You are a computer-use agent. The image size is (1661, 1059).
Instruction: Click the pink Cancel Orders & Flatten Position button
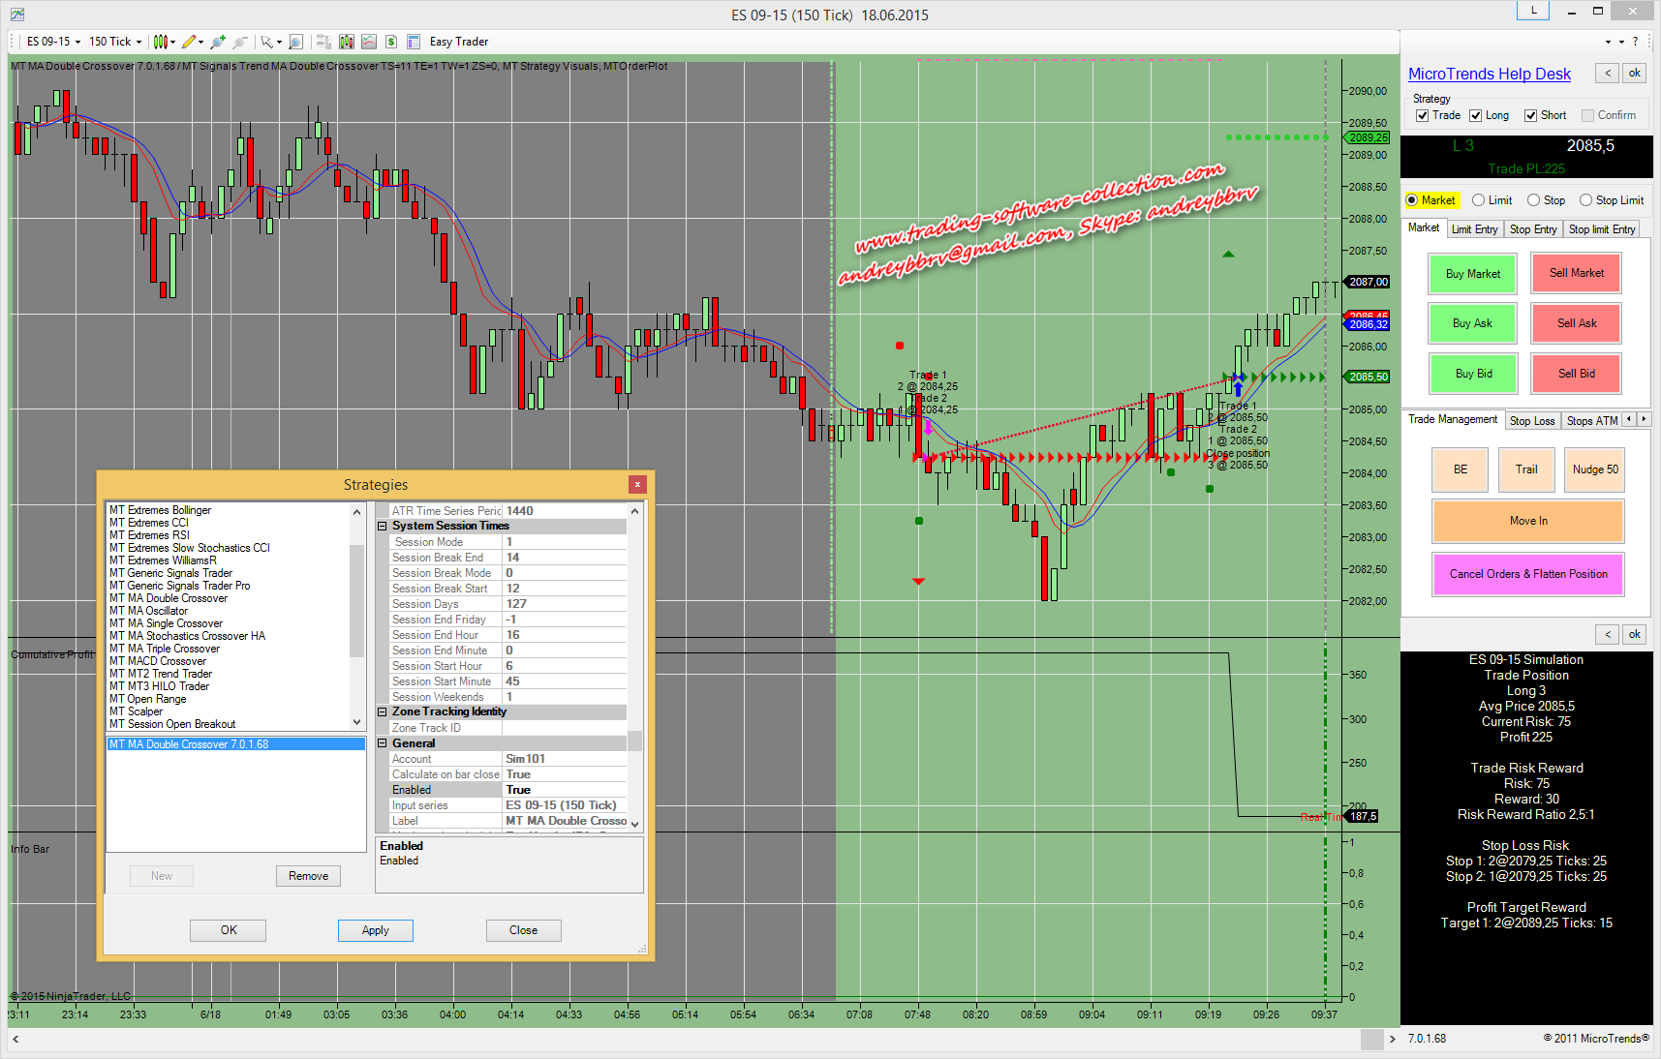click(x=1527, y=574)
